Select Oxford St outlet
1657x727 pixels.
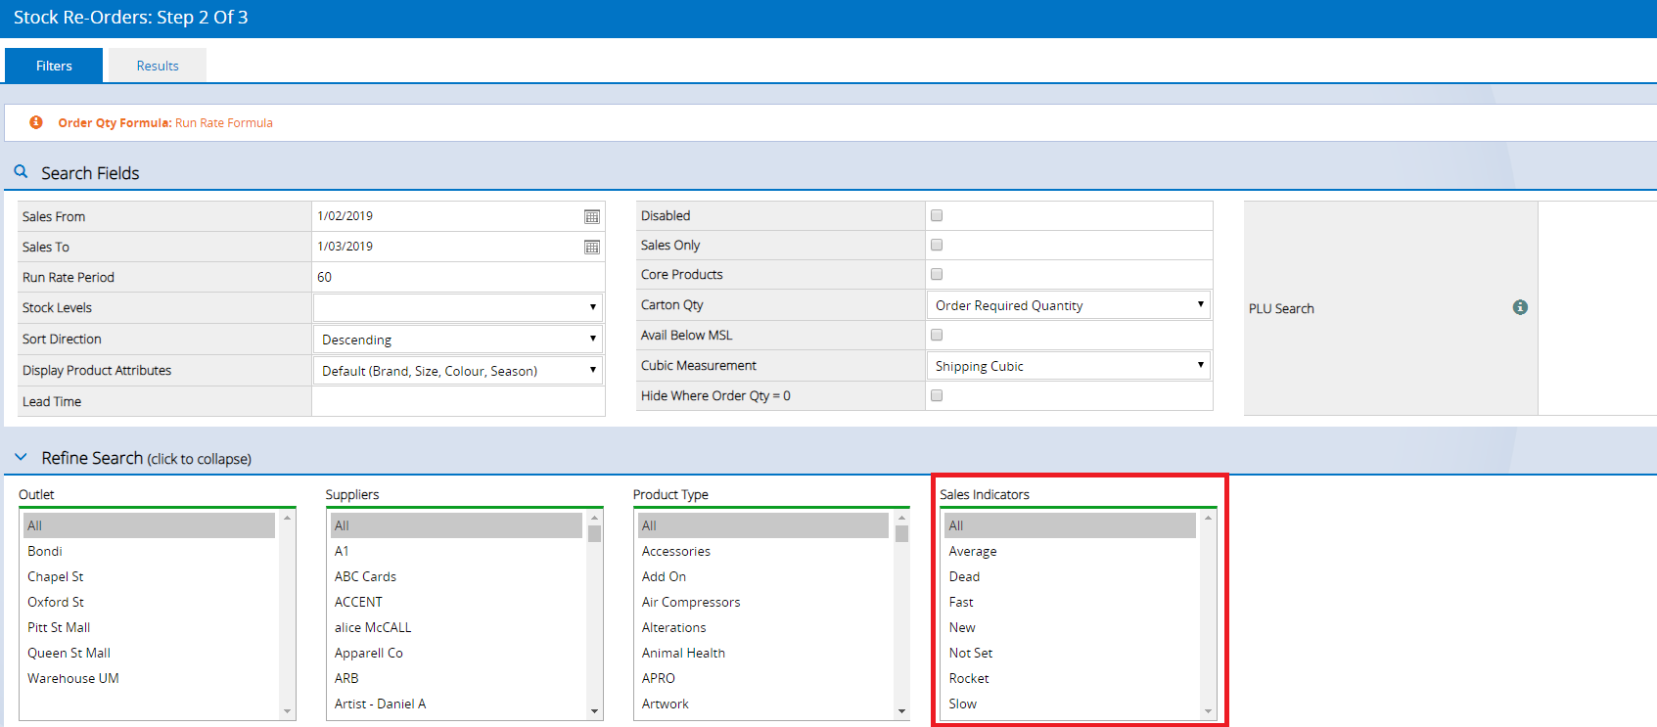[149, 602]
